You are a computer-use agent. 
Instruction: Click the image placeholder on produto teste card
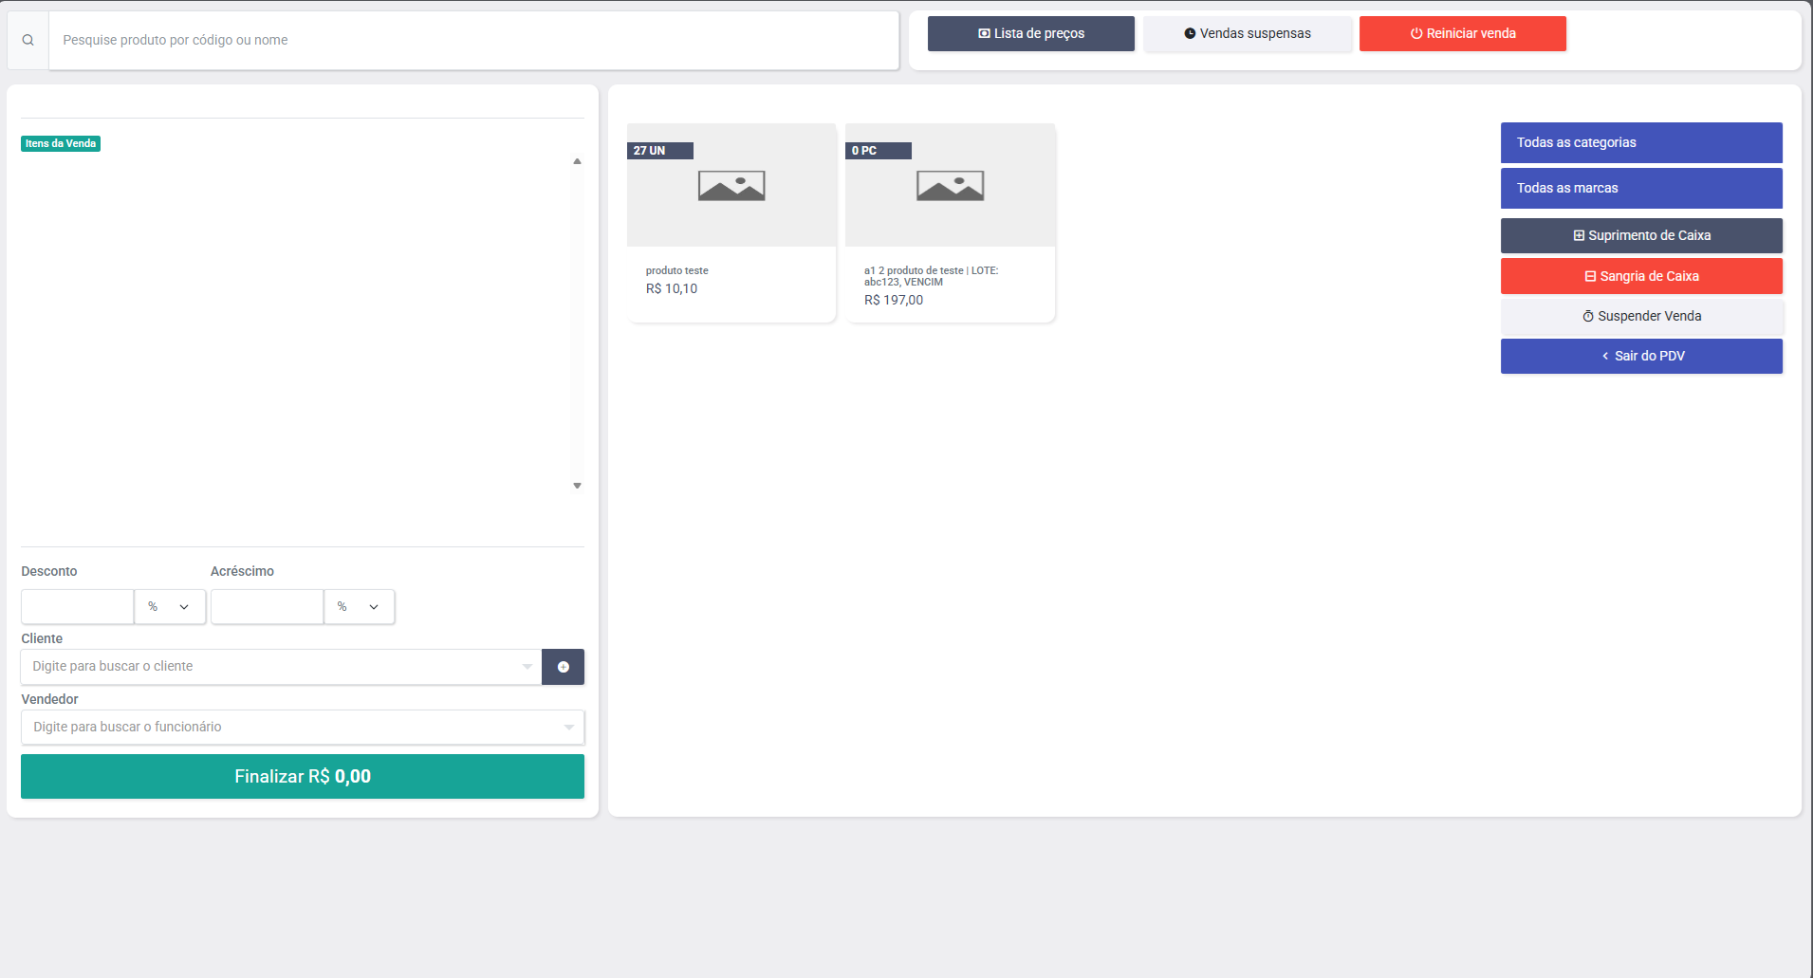point(731,185)
